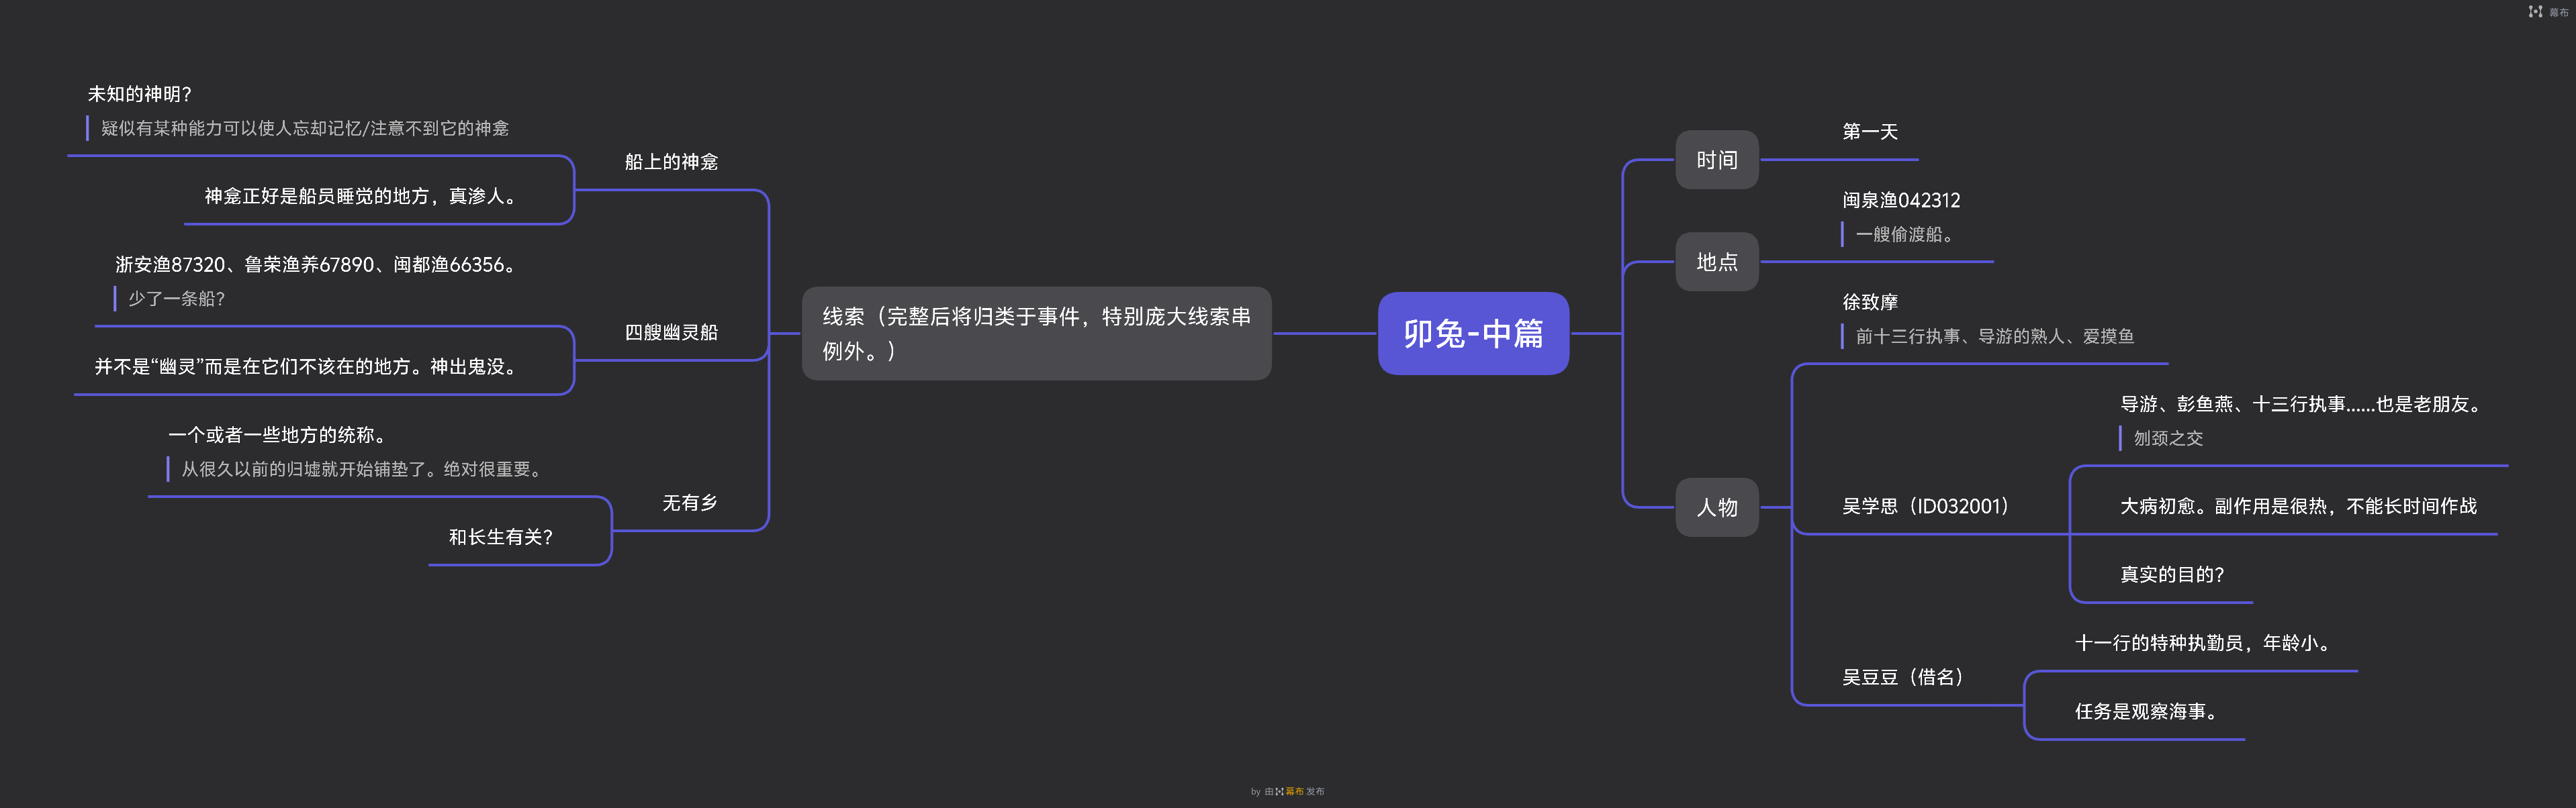
Task: Click the 线索 clue summary node
Action: (x=1036, y=334)
